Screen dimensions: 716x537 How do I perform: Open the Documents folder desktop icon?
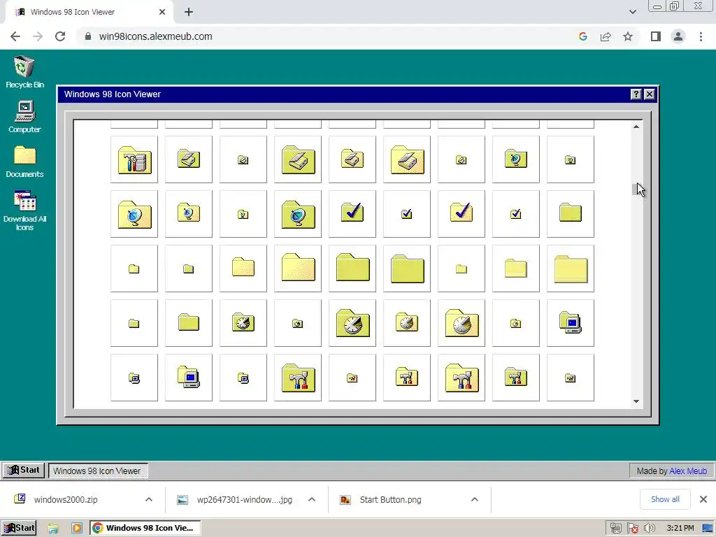(24, 162)
